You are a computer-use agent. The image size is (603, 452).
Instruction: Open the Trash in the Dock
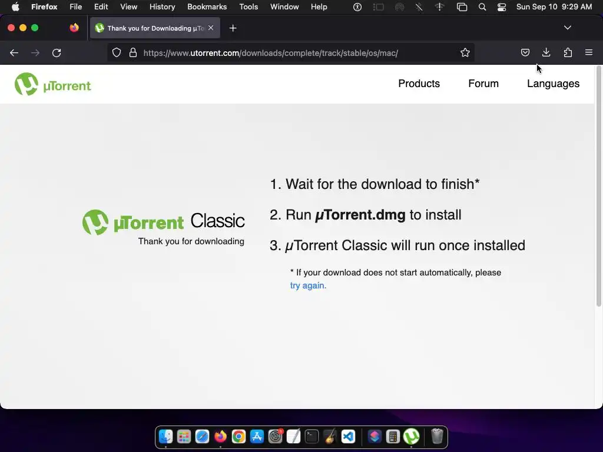coord(437,436)
